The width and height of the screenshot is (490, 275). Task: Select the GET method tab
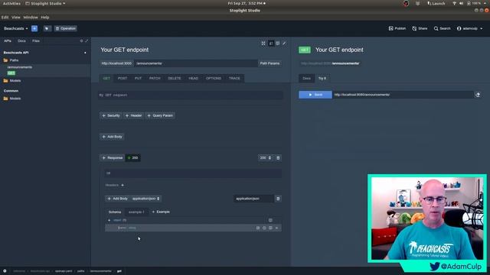coord(106,78)
